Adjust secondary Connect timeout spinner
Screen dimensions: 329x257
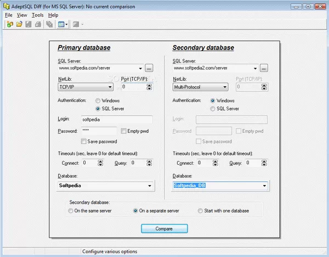[215, 163]
